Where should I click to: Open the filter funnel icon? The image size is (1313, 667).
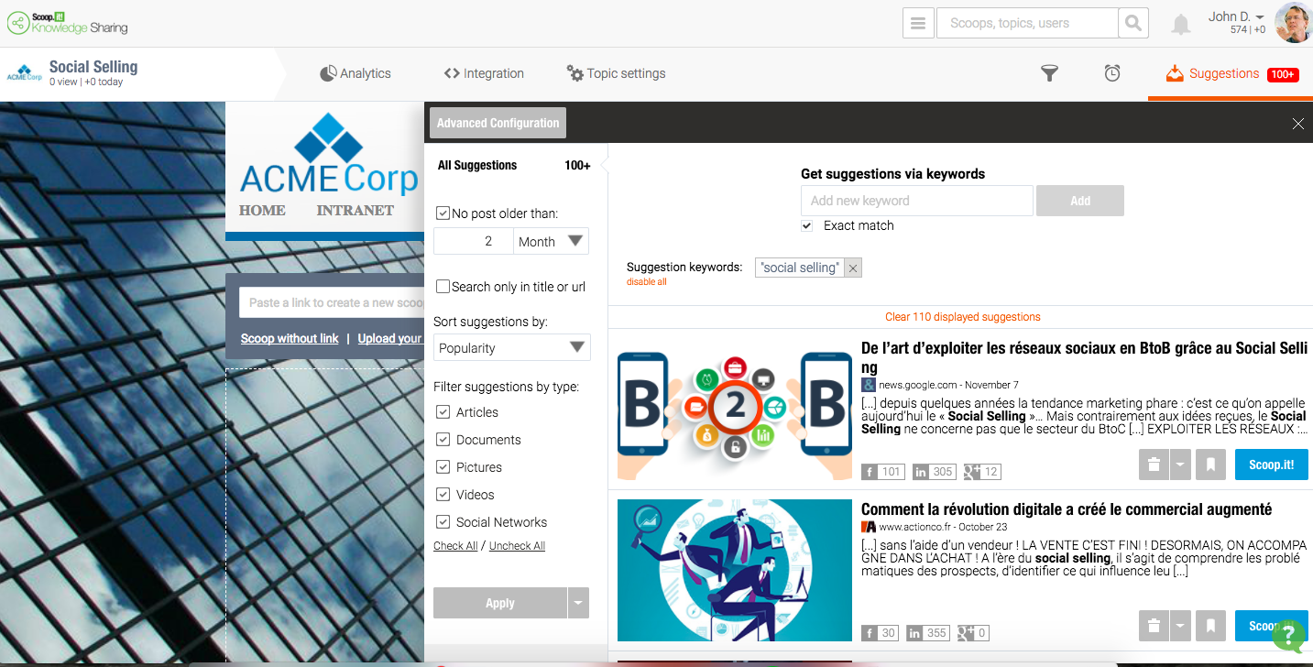click(x=1049, y=73)
